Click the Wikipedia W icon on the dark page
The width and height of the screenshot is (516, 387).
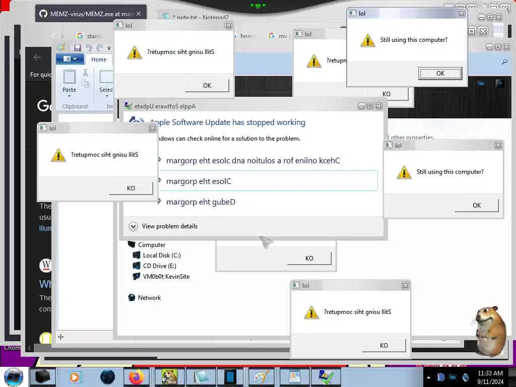tap(46, 265)
